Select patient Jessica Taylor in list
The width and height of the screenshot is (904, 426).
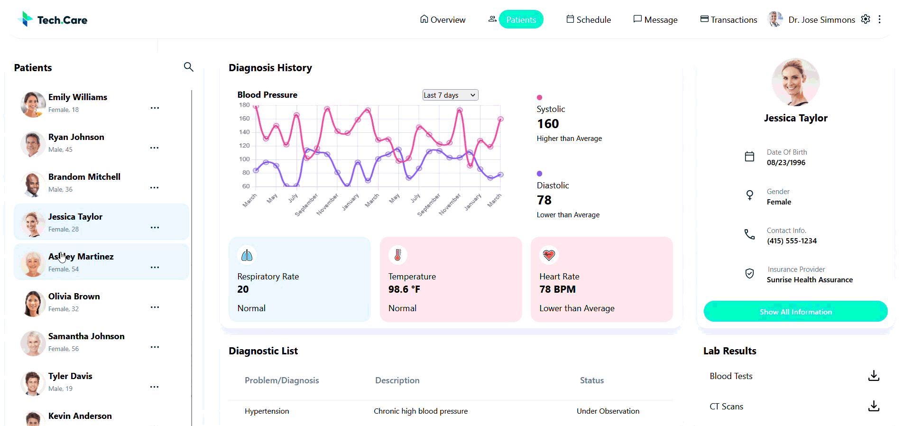101,222
